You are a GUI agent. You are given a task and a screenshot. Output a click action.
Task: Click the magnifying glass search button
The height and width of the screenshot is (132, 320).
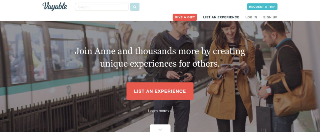point(135,7)
